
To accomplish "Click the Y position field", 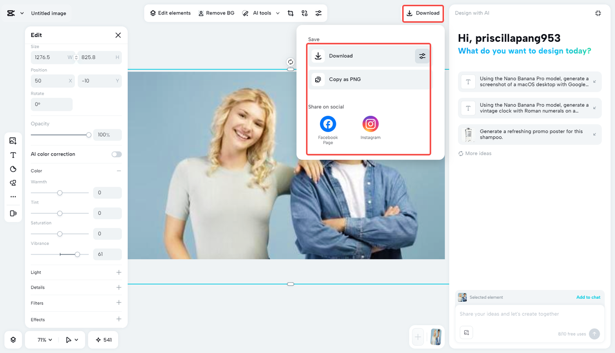I will 100,81.
